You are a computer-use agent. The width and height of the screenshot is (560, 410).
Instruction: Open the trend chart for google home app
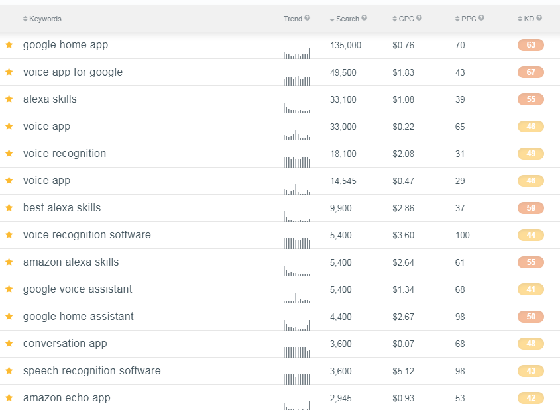(x=297, y=54)
